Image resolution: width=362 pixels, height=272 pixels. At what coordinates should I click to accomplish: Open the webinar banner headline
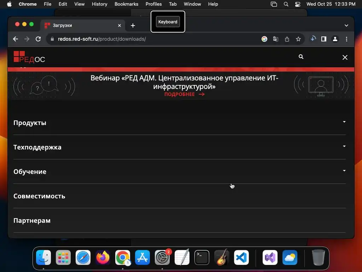[x=184, y=82]
